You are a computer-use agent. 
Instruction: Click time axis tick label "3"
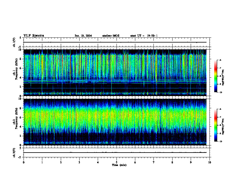tap(79, 162)
